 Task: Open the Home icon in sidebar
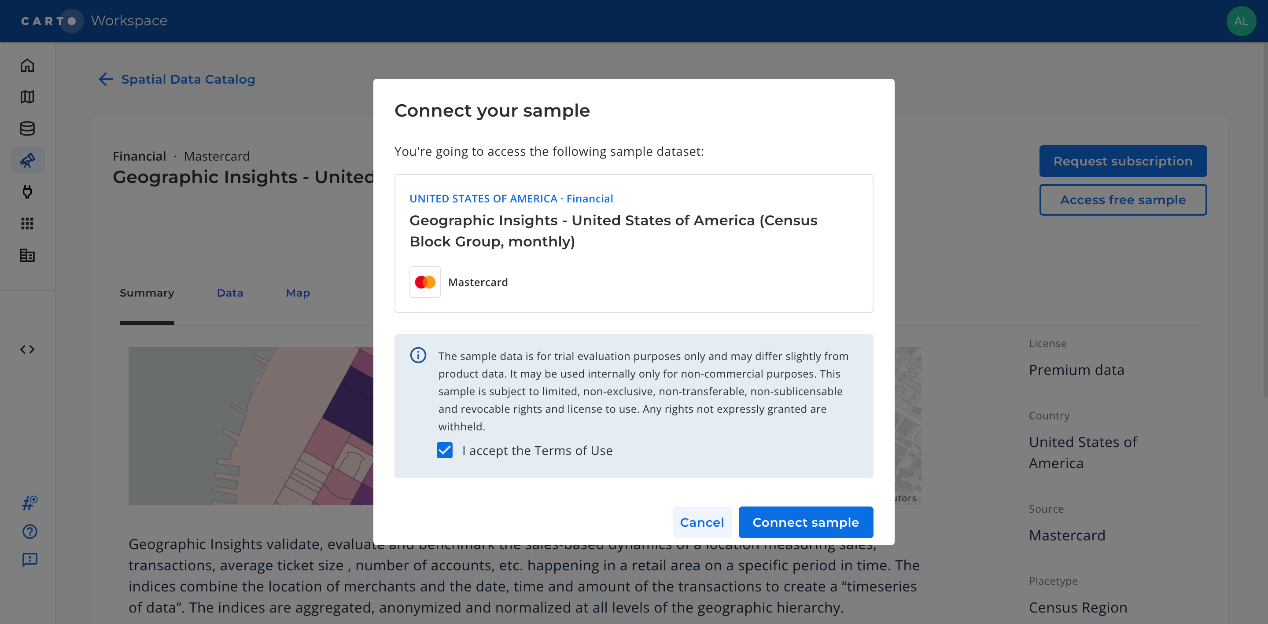coord(27,66)
